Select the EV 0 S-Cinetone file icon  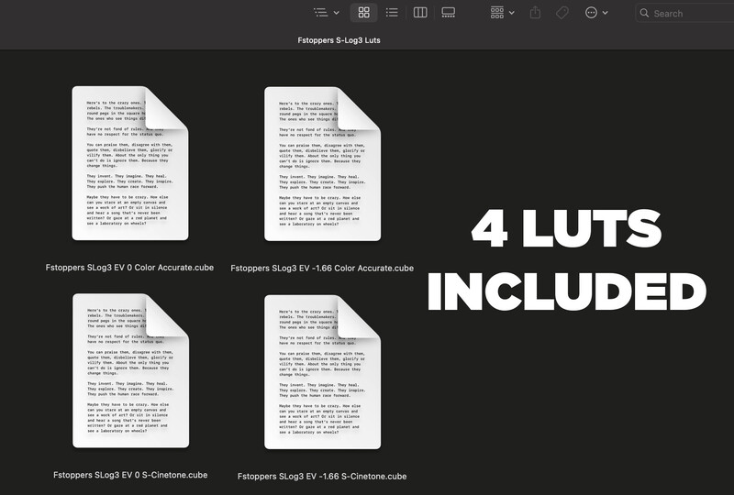point(130,371)
